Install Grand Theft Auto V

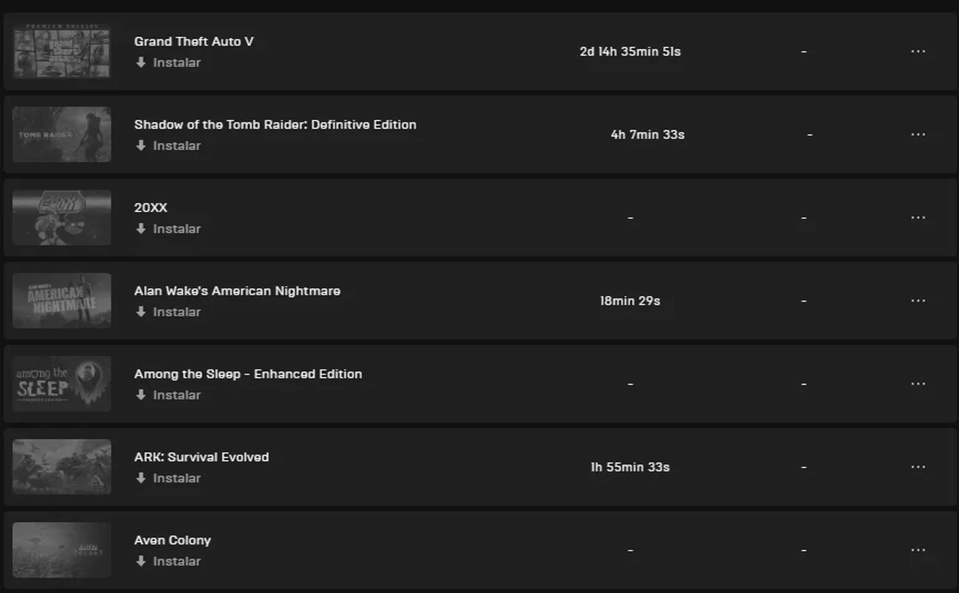tap(168, 63)
